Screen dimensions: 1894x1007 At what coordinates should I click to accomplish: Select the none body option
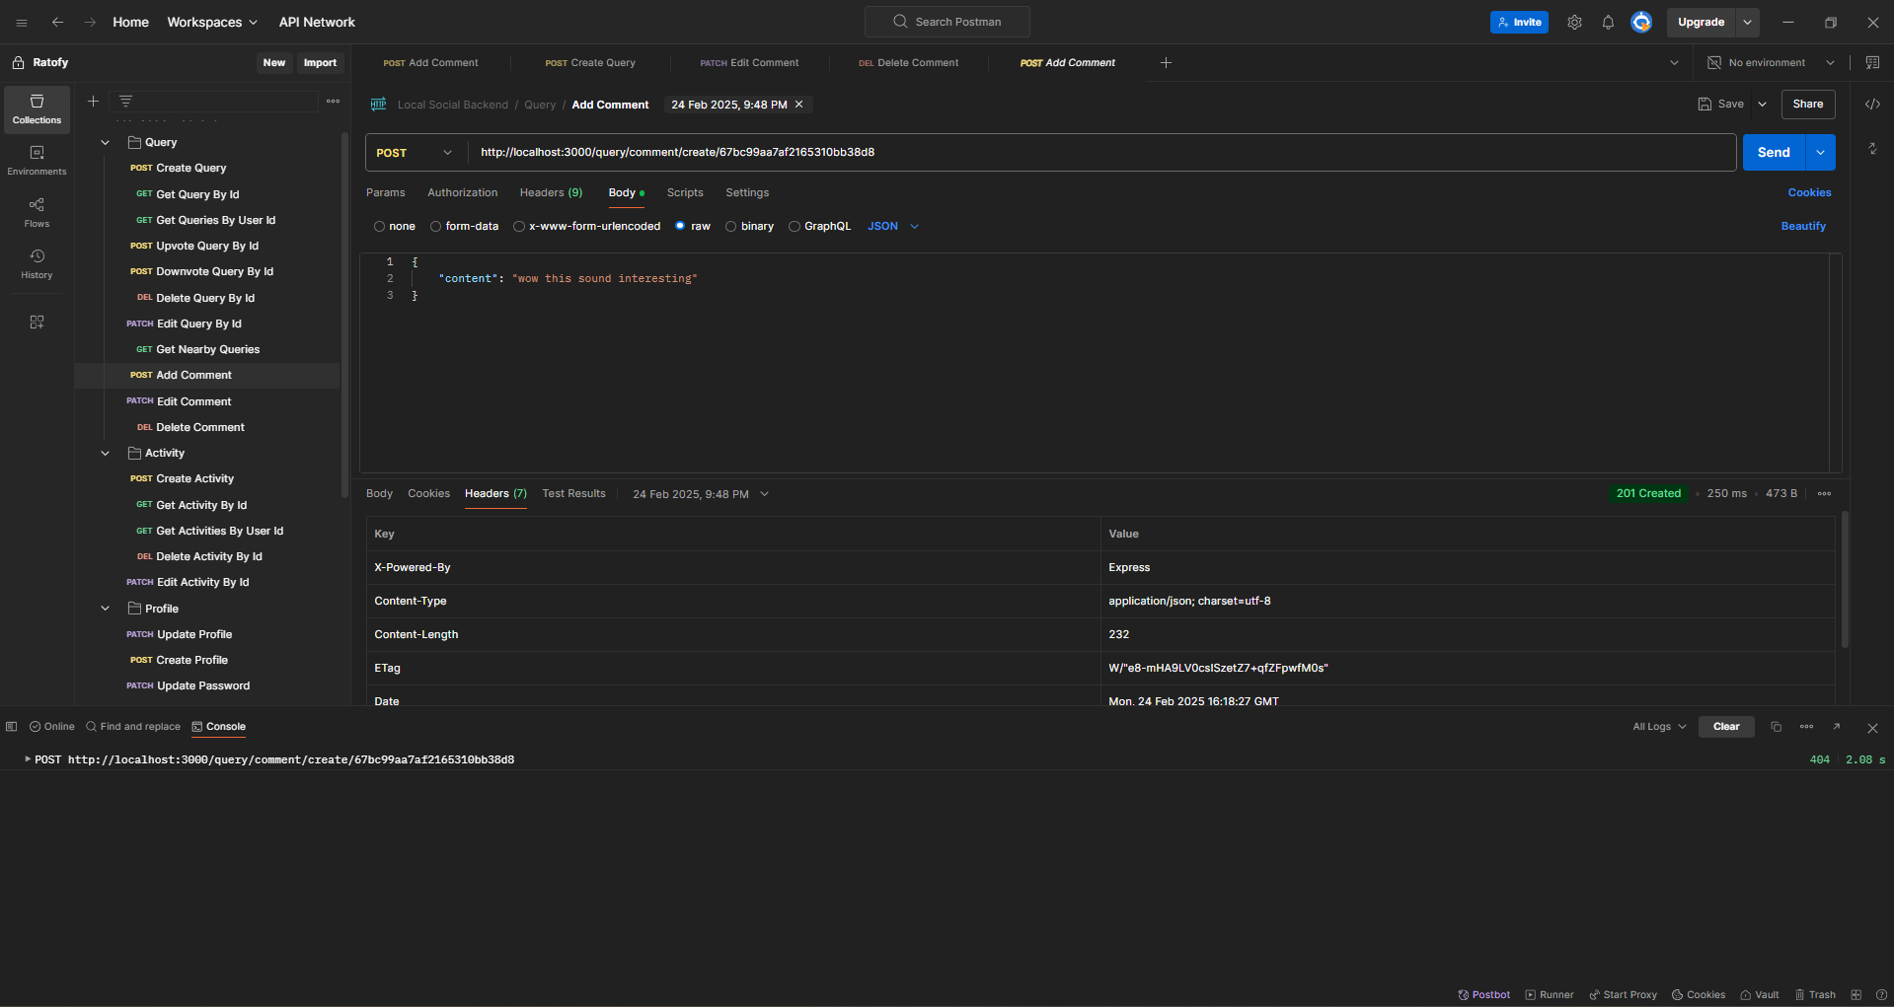(x=379, y=226)
